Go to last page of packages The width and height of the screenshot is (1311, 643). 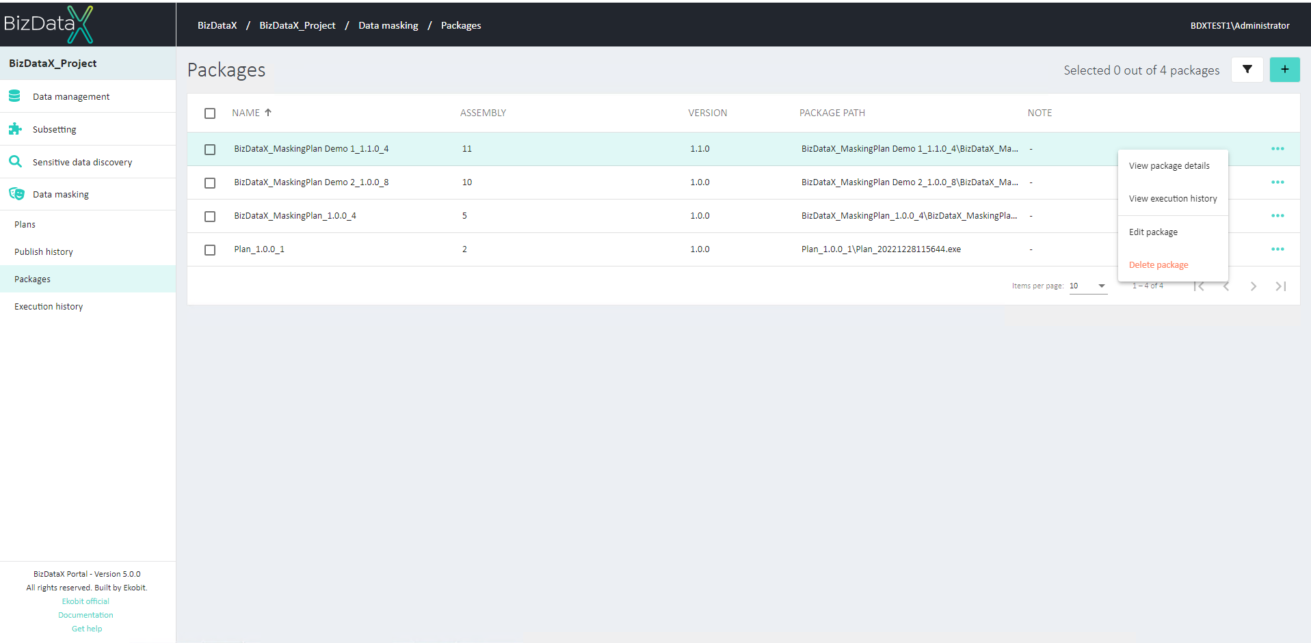(1281, 286)
